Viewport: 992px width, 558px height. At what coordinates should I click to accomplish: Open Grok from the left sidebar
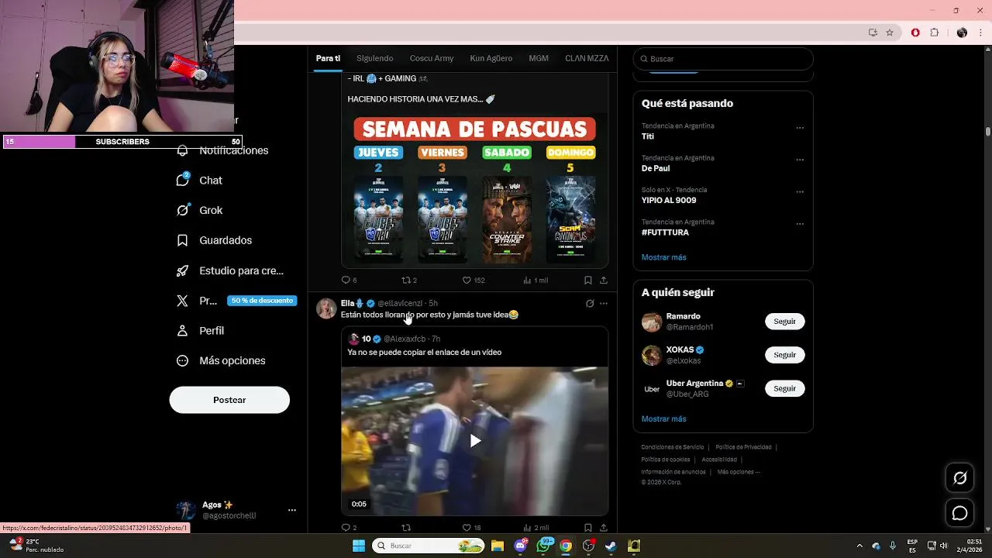[183, 210]
